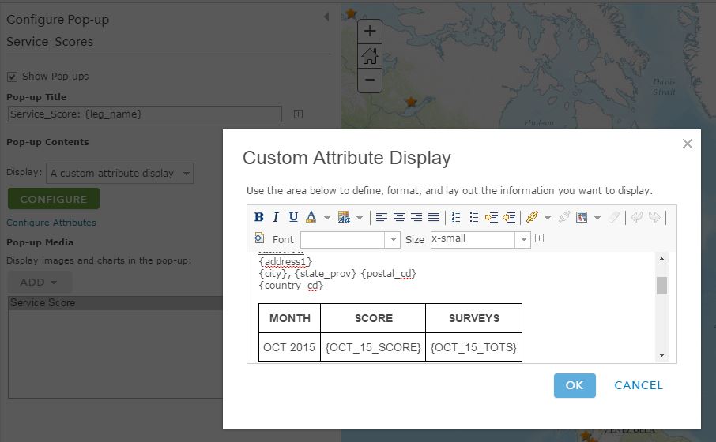This screenshot has height=442, width=716.
Task: Open link options dropdown arrow
Action: (x=548, y=218)
